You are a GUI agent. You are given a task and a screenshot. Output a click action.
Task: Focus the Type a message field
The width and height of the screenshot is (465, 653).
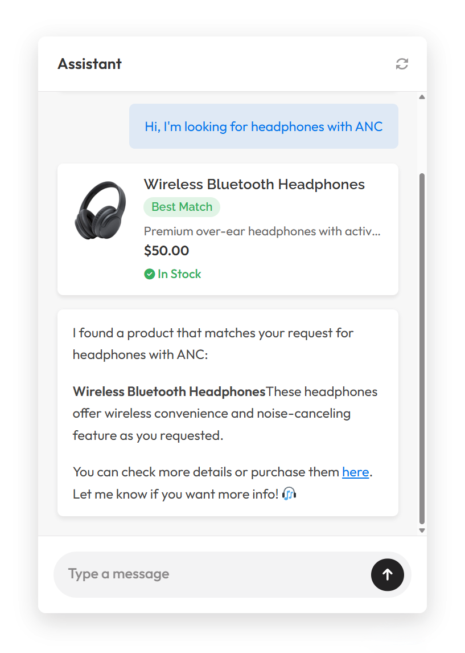coord(211,574)
